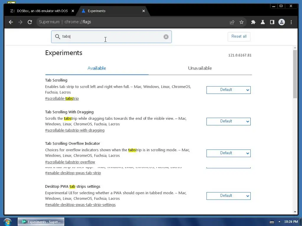Click the magnifier icon in search box

pyautogui.click(x=58, y=36)
